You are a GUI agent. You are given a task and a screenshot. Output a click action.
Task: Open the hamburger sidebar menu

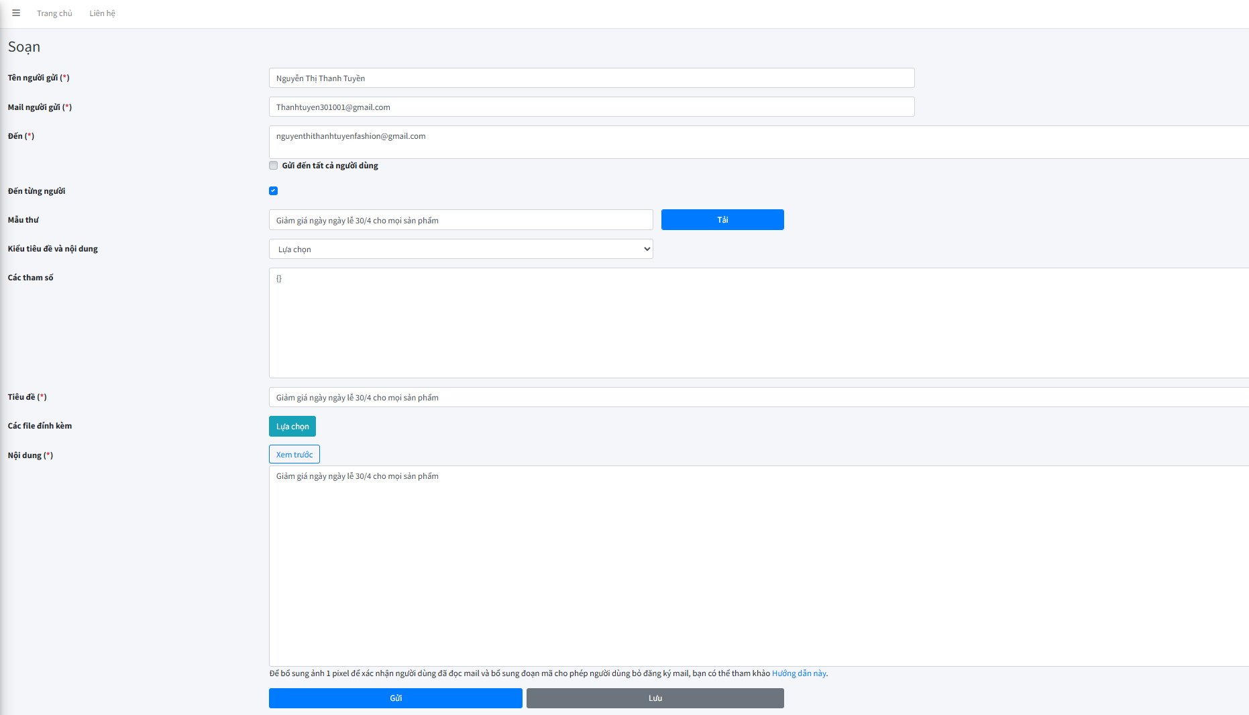(16, 13)
